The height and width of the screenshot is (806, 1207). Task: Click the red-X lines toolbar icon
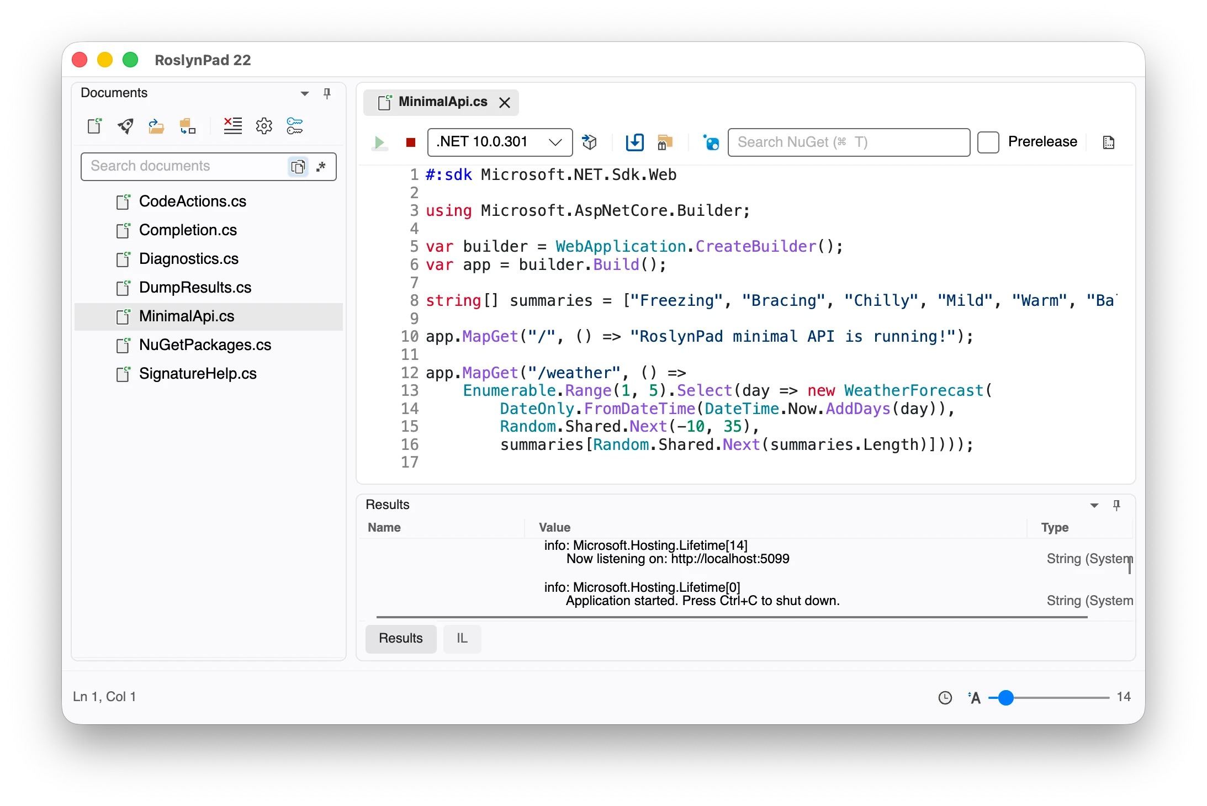click(232, 126)
